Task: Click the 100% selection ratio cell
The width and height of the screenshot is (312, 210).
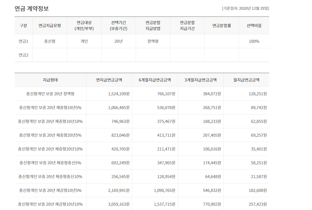Action: (254, 41)
